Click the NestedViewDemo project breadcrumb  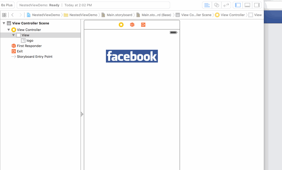(43, 15)
